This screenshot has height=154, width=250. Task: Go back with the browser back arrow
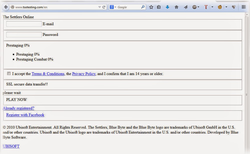coord(6,7)
